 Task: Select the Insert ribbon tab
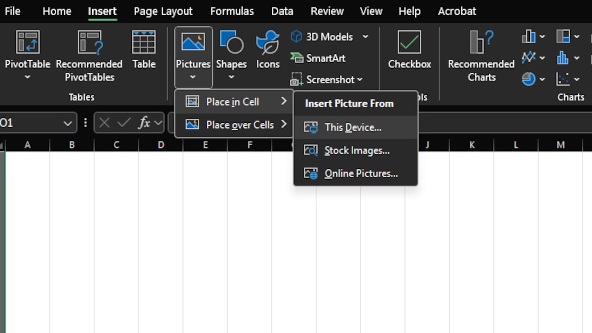[103, 11]
